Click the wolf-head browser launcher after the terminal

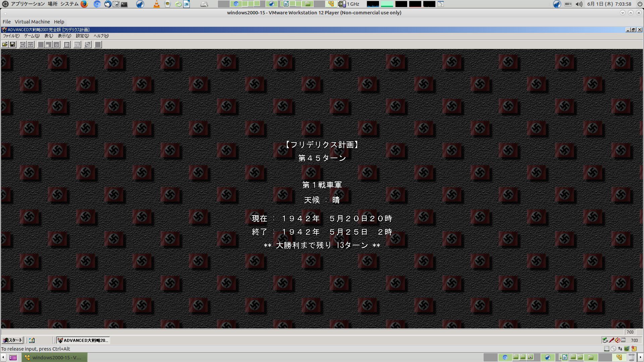coord(140,4)
